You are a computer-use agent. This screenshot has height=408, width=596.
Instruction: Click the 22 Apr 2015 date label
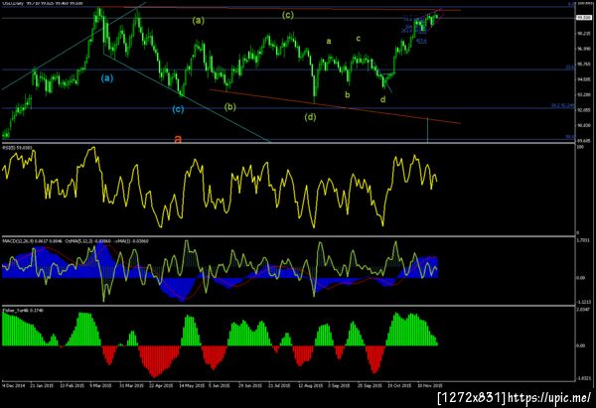coord(161,385)
